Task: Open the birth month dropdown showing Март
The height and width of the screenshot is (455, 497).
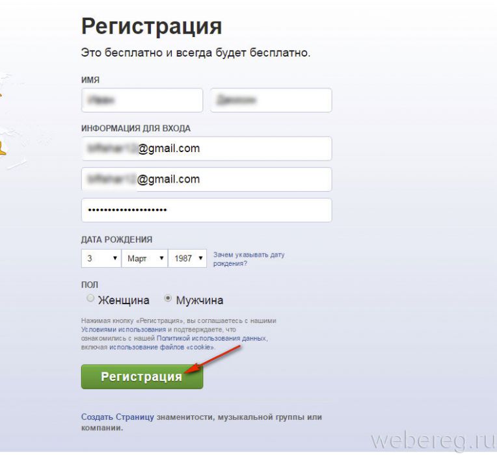Action: [x=144, y=258]
